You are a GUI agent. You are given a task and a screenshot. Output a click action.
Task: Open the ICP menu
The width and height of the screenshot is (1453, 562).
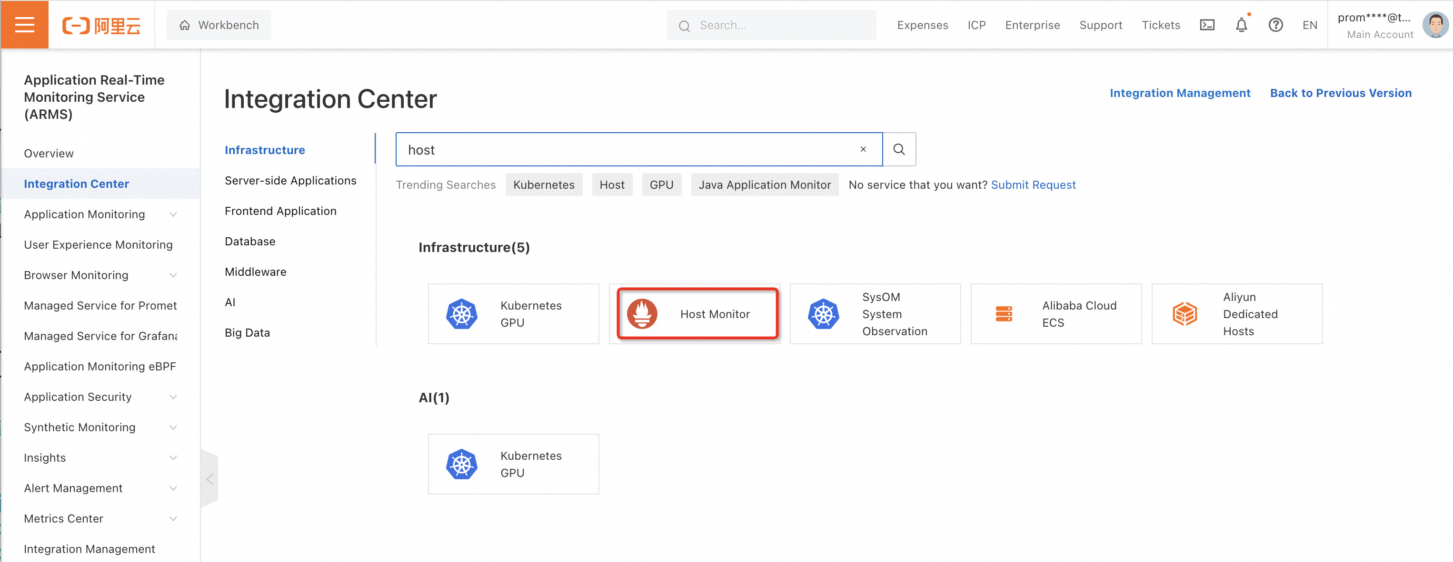coord(976,25)
